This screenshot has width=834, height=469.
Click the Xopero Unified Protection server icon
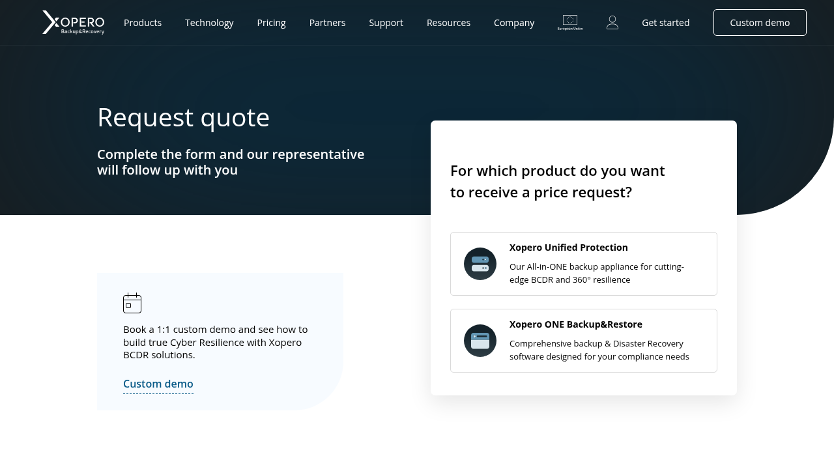coord(480,264)
